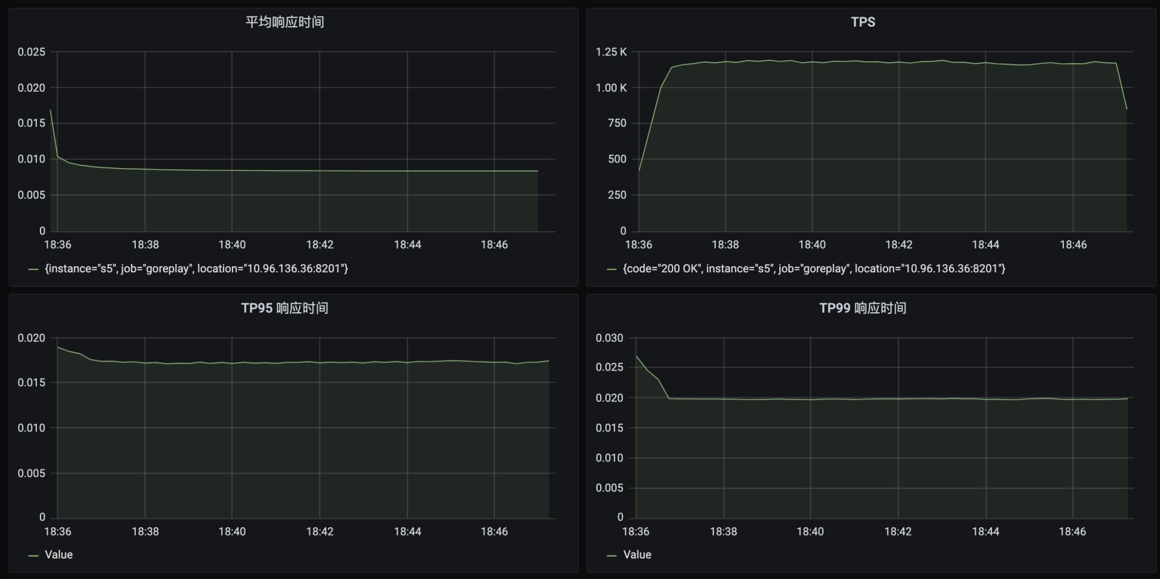Click the 18:40 axis label in 平均响应时间 panel
The width and height of the screenshot is (1160, 579).
[x=232, y=245]
